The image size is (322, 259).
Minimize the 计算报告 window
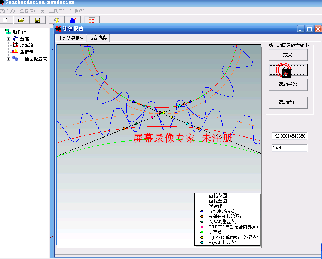coord(300,29)
